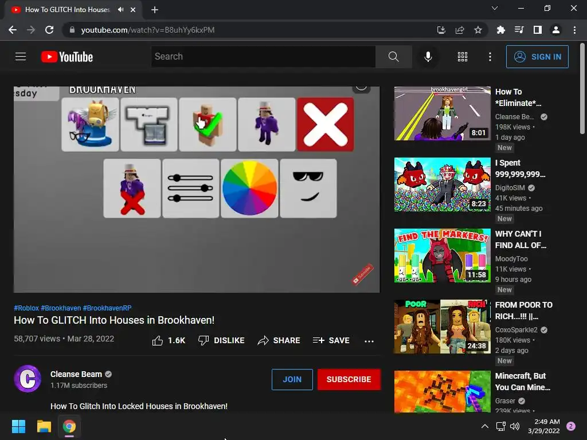Click the YouTube logo to go home
Screen dimensions: 587x440
(x=67, y=57)
